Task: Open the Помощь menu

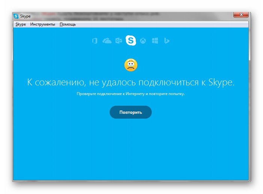Action: [x=68, y=24]
